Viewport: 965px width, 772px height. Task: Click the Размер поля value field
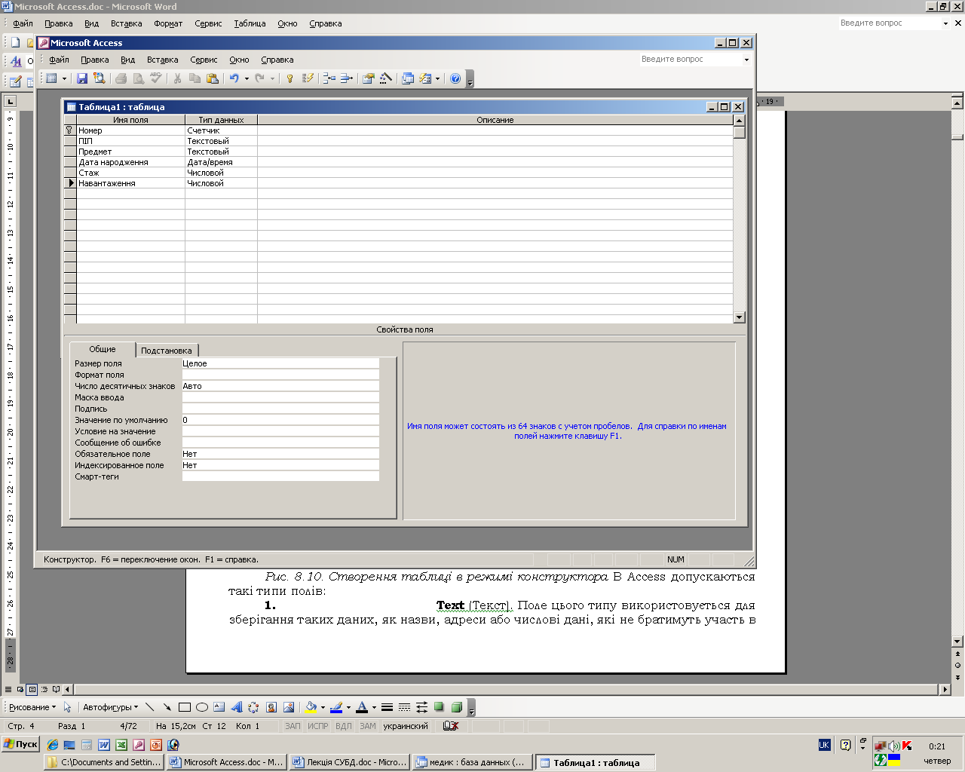pyautogui.click(x=280, y=363)
